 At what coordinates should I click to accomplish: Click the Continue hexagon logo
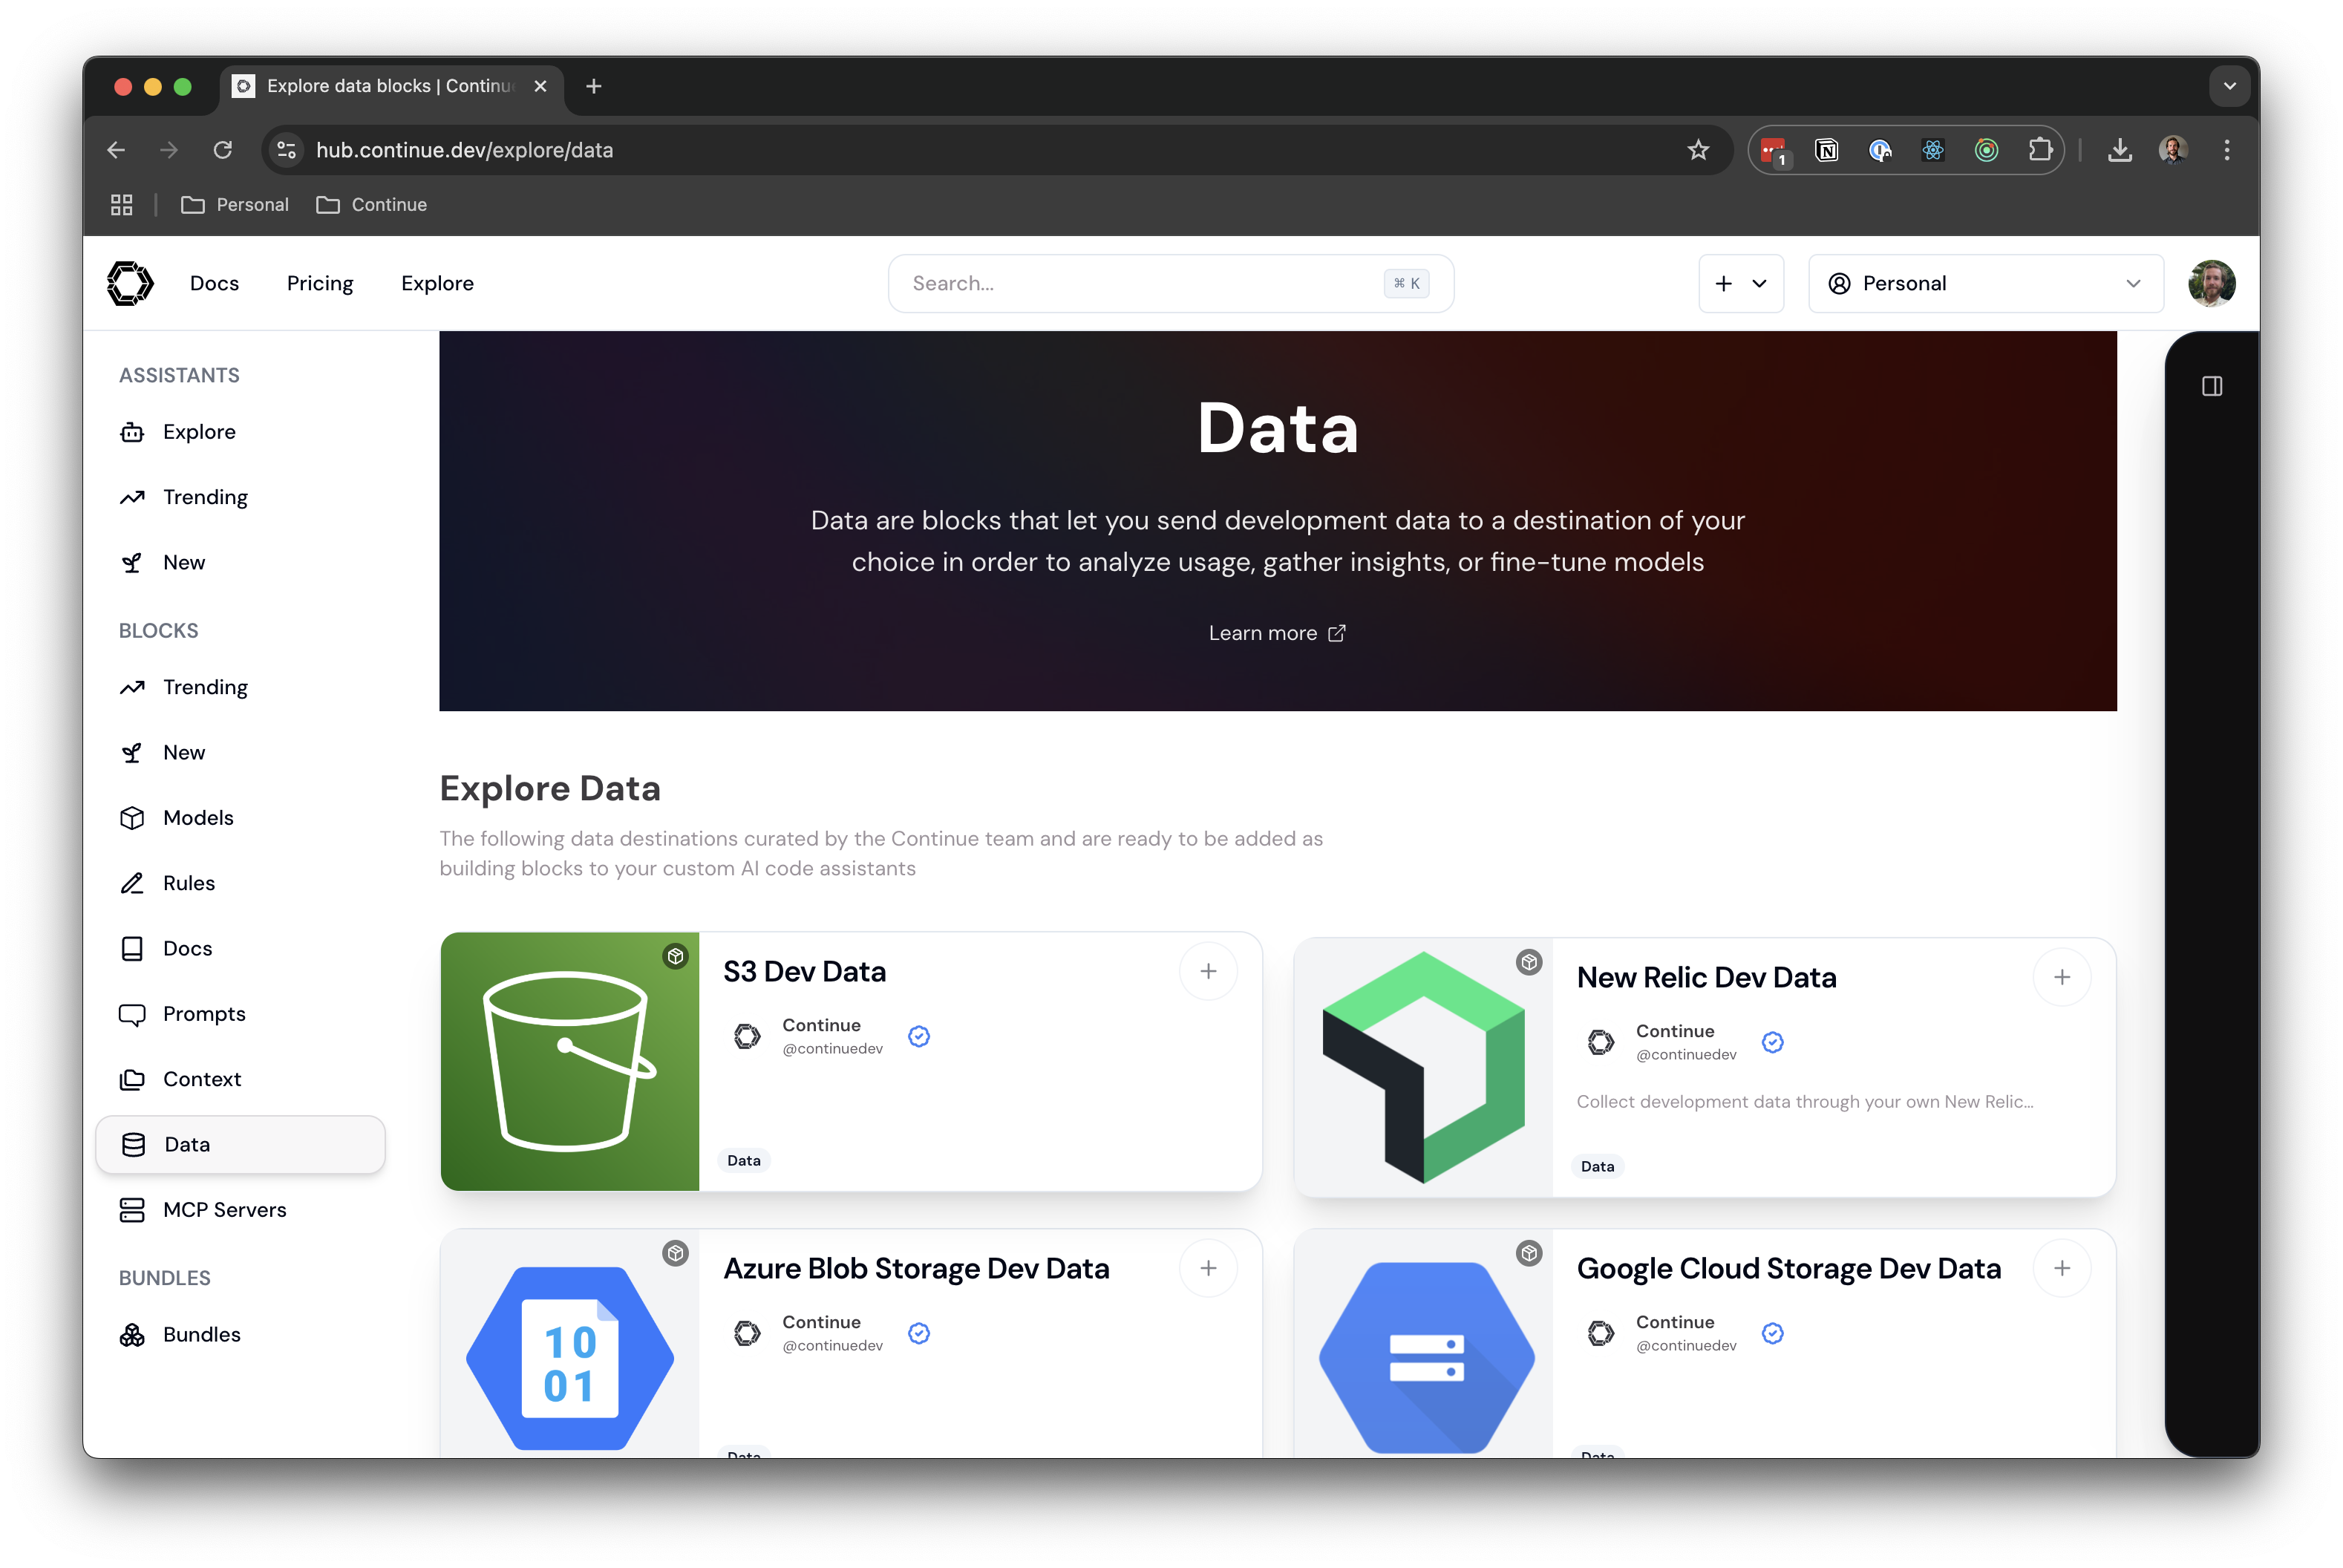[x=130, y=283]
